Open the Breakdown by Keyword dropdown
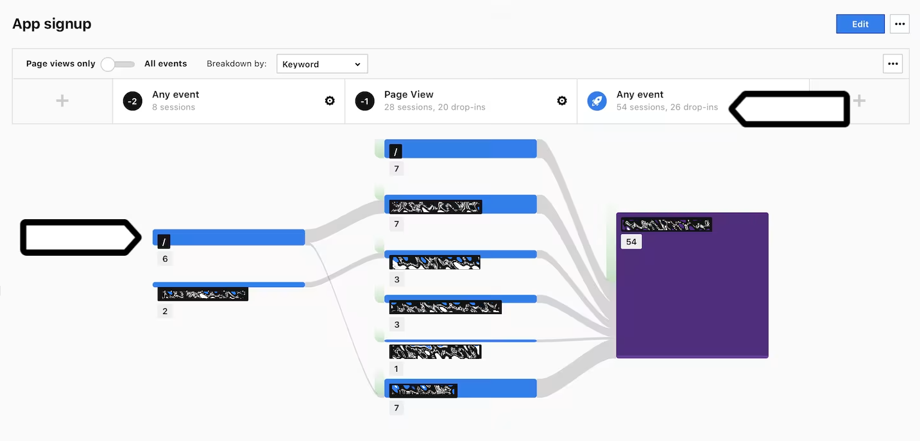The image size is (920, 441). tap(322, 64)
